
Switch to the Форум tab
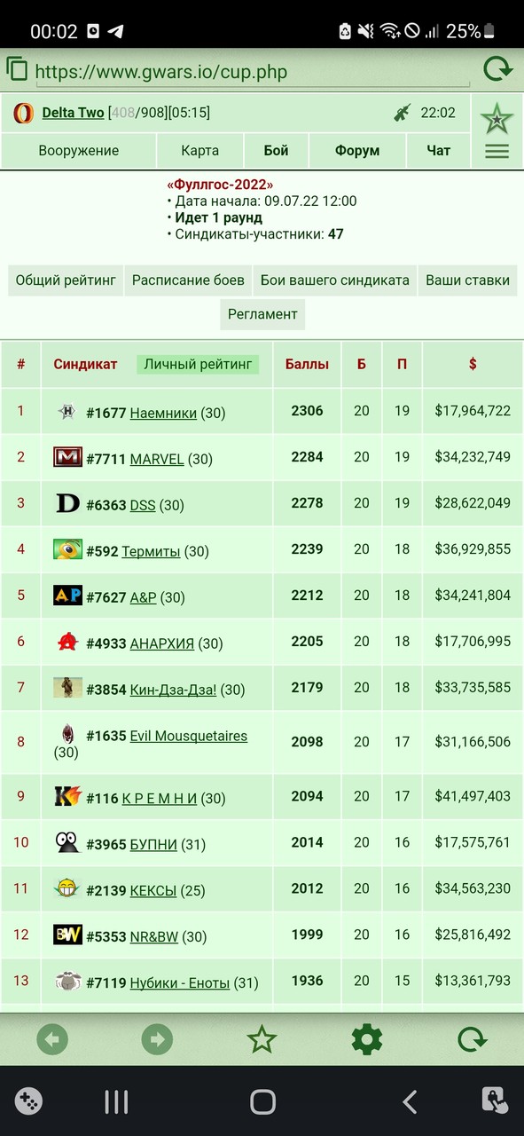tap(357, 151)
